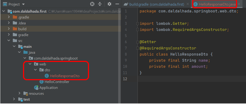The height and width of the screenshot is (104, 246).
Task: Collapse the com.daldalhada.first project root
Action: point(4,11)
